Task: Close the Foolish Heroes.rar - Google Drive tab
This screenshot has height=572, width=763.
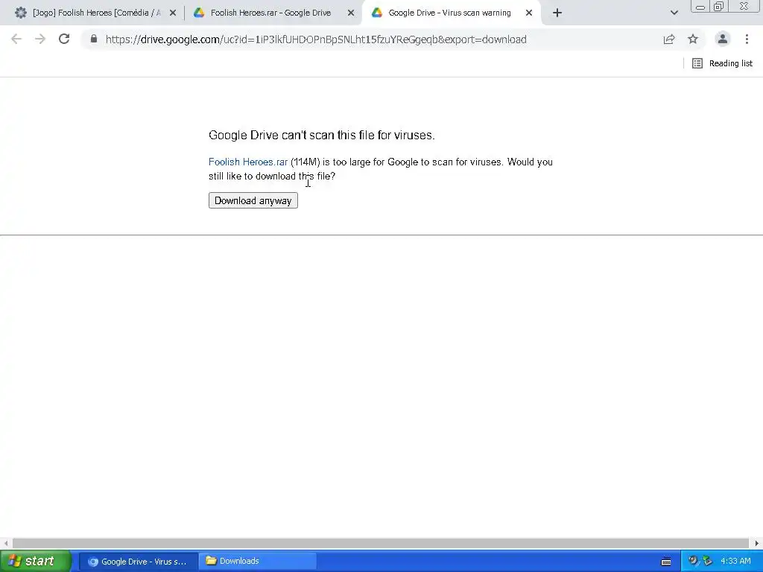Action: tap(351, 13)
